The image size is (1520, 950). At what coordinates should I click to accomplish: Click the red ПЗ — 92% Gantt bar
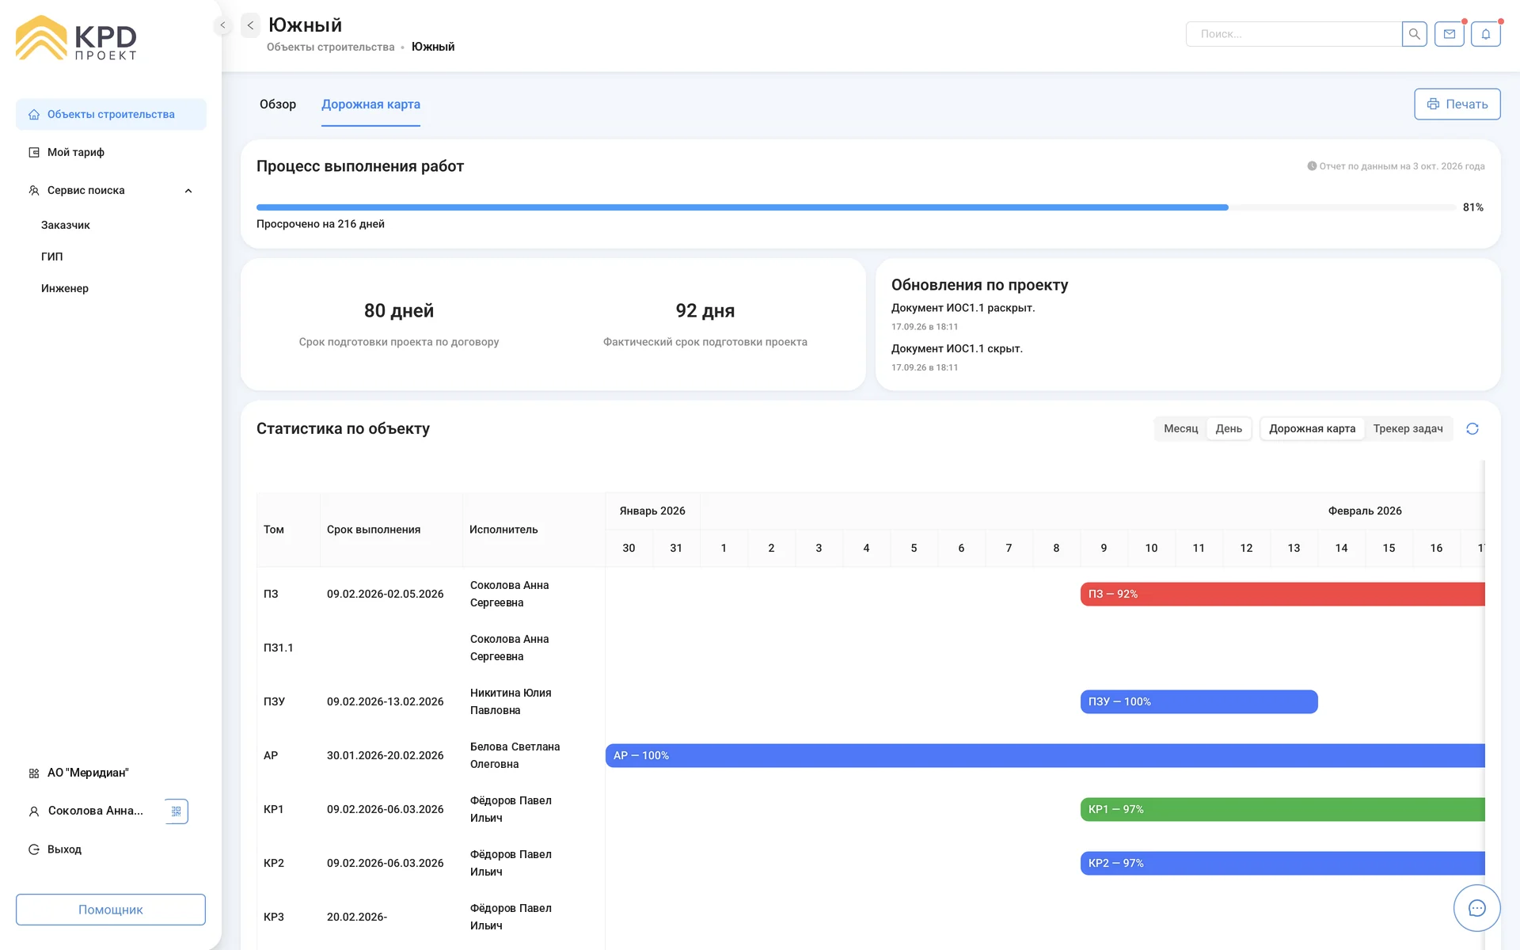tap(1282, 594)
